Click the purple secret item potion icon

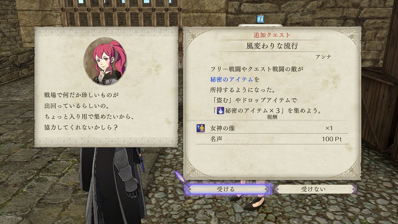point(220,110)
